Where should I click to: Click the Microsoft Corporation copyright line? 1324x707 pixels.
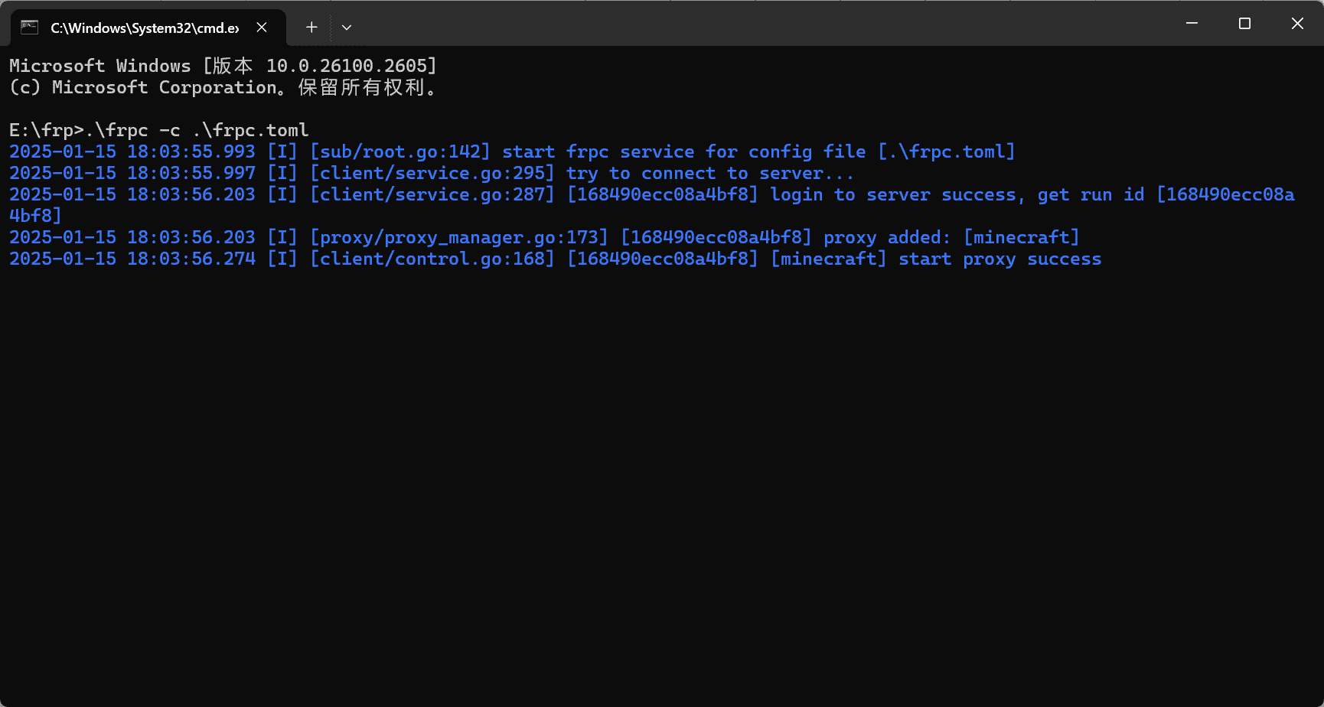point(223,87)
